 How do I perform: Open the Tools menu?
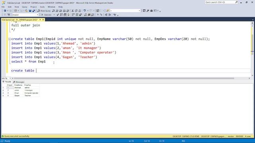click(x=42, y=7)
